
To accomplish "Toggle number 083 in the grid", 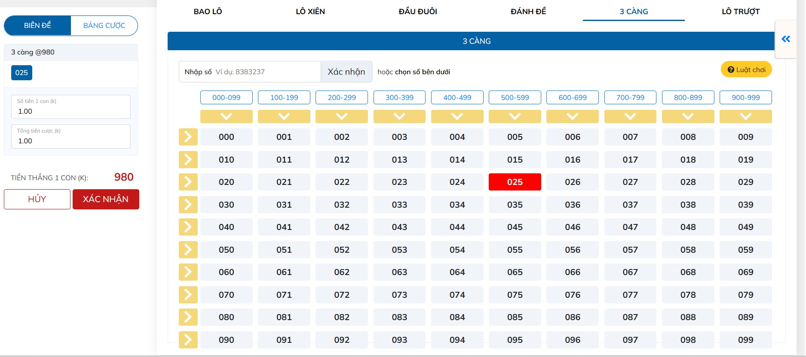I will pos(399,317).
